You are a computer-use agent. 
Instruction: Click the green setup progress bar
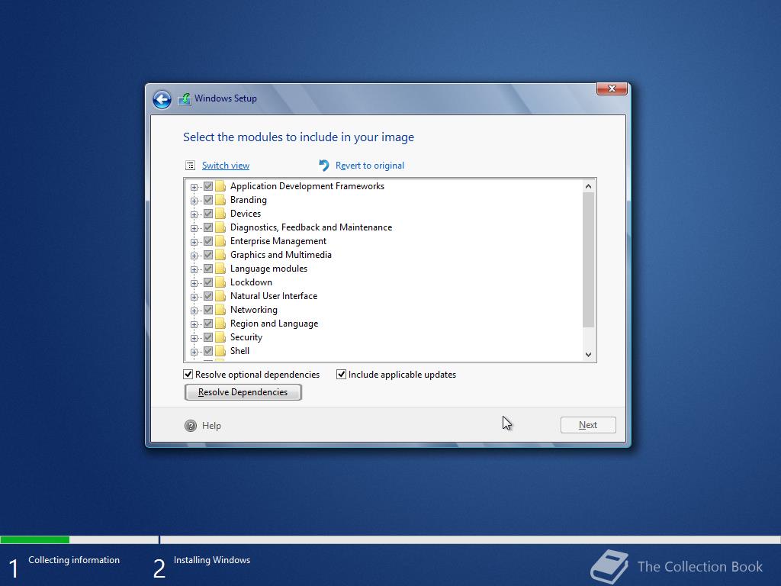coord(34,539)
